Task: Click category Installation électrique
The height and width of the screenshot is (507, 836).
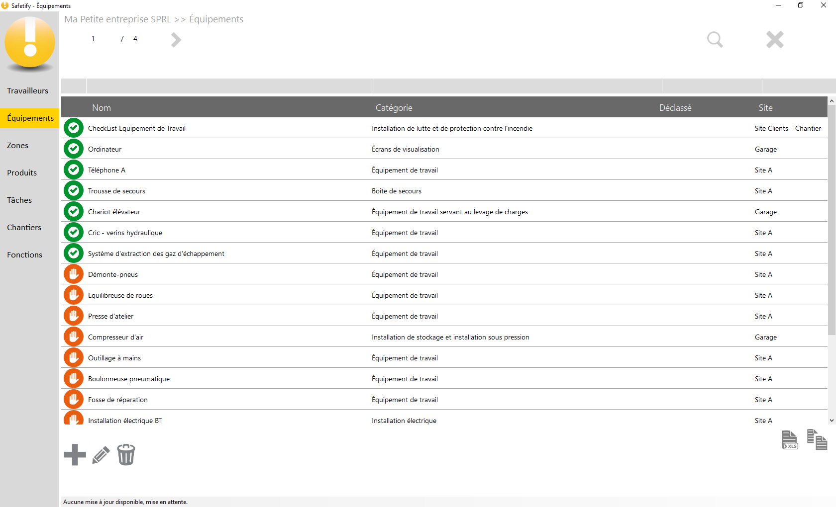Action: pos(404,421)
